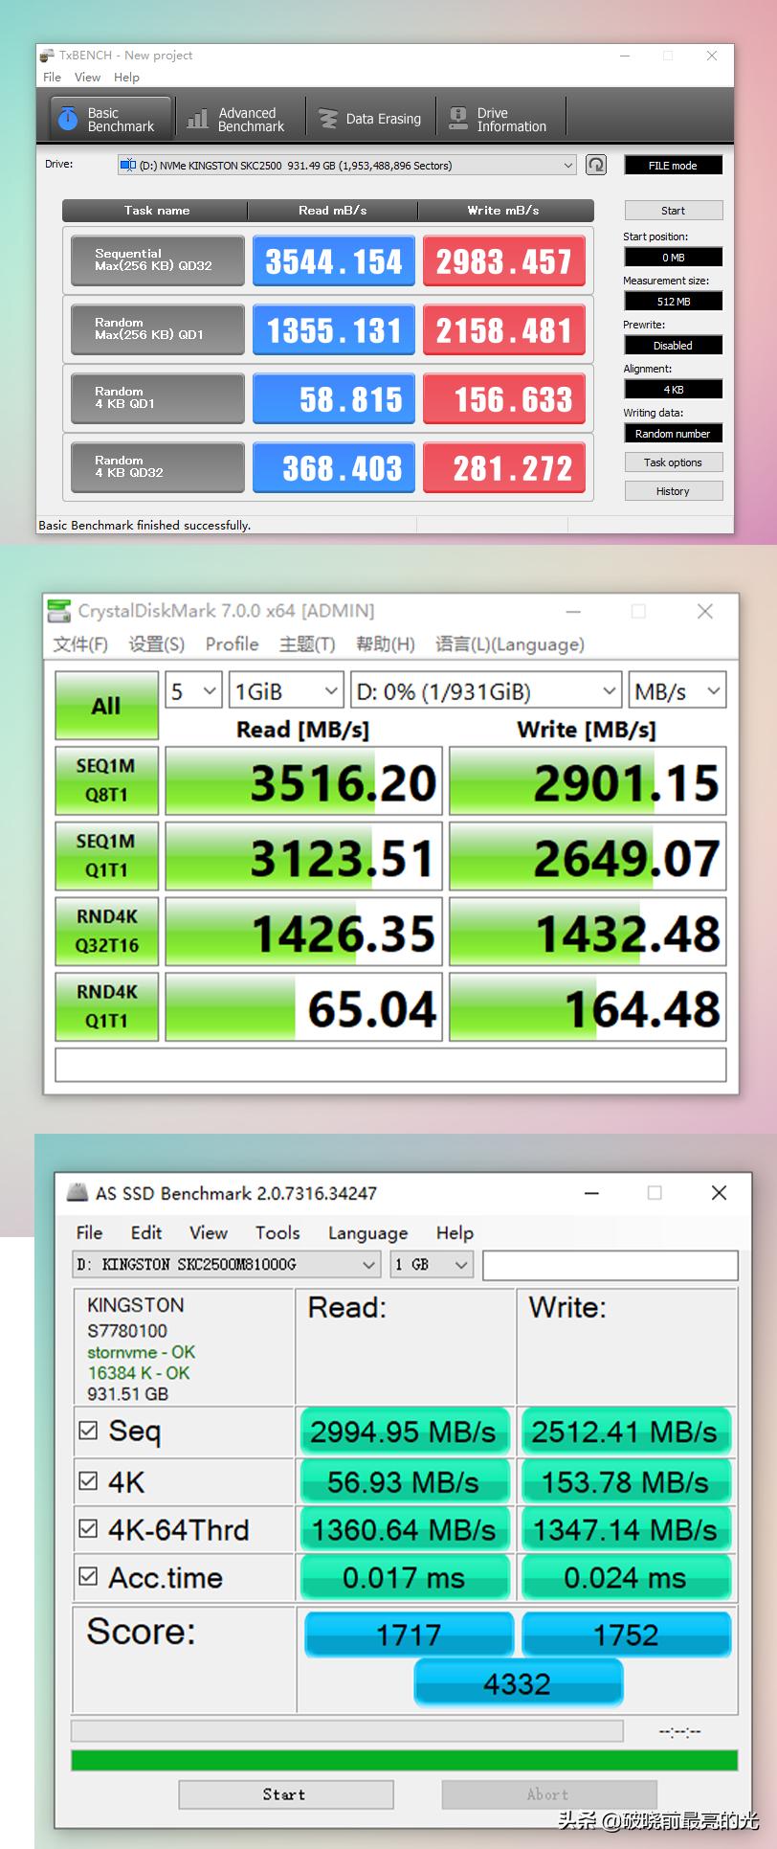Click CrystalDiskMark All button

click(106, 705)
